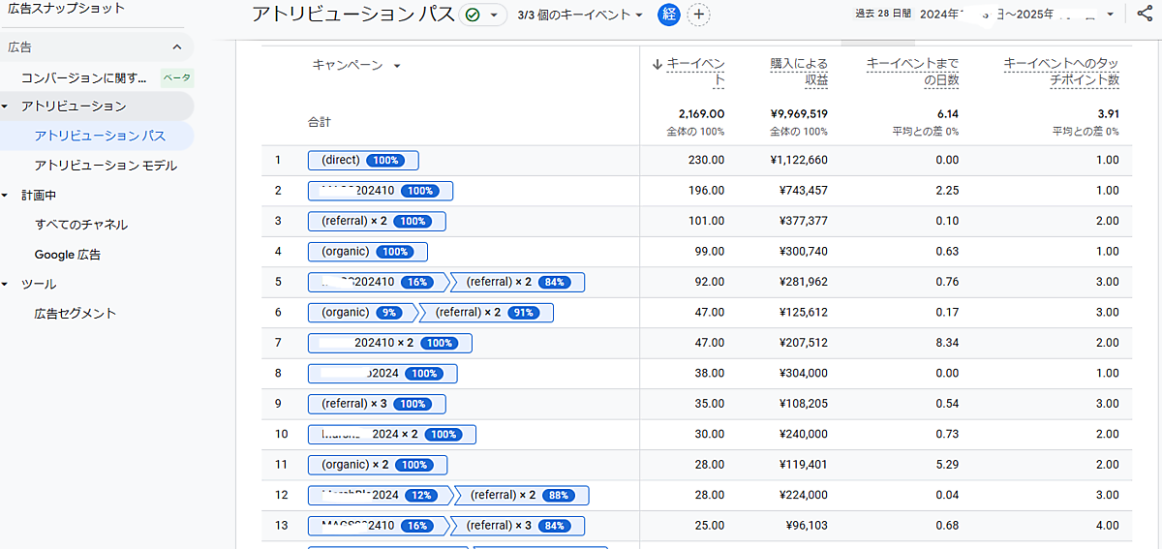Image resolution: width=1162 pixels, height=549 pixels.
Task: Open the 3/3 個のキーイベント dropdown
Action: click(581, 15)
